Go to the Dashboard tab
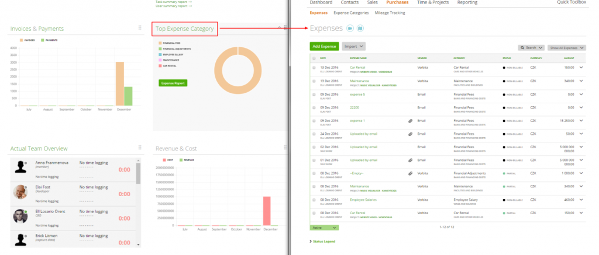The image size is (599, 255). pos(321,2)
